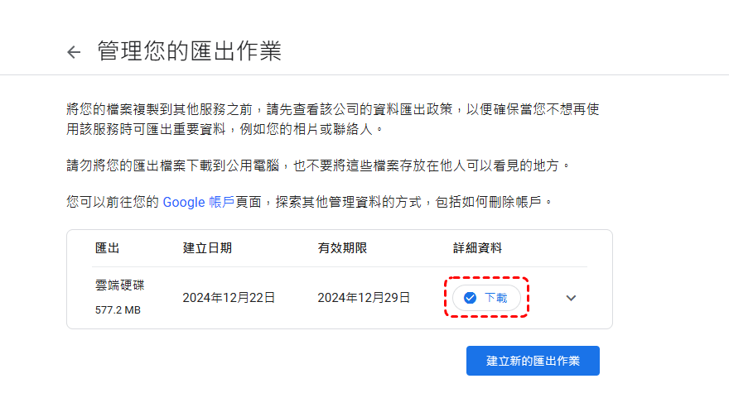Screen dimensions: 729x417
Task: Click the 建立日期 column header
Action: tap(207, 248)
